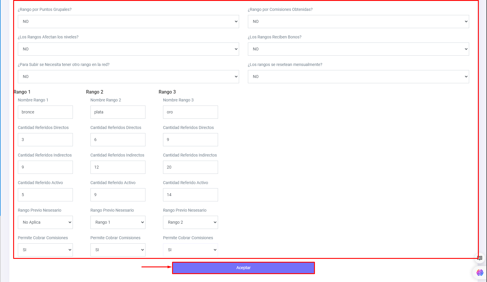Open the 'Para Subir se Necesita' rango dropdown
Image resolution: width=487 pixels, height=282 pixels.
(x=128, y=77)
